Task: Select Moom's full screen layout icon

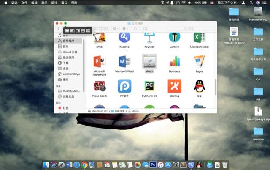Action: (x=67, y=31)
